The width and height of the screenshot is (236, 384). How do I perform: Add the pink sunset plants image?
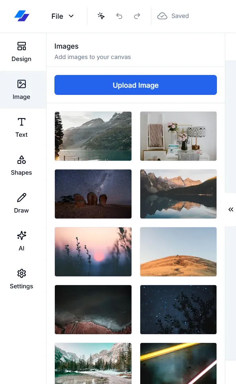coord(93,252)
